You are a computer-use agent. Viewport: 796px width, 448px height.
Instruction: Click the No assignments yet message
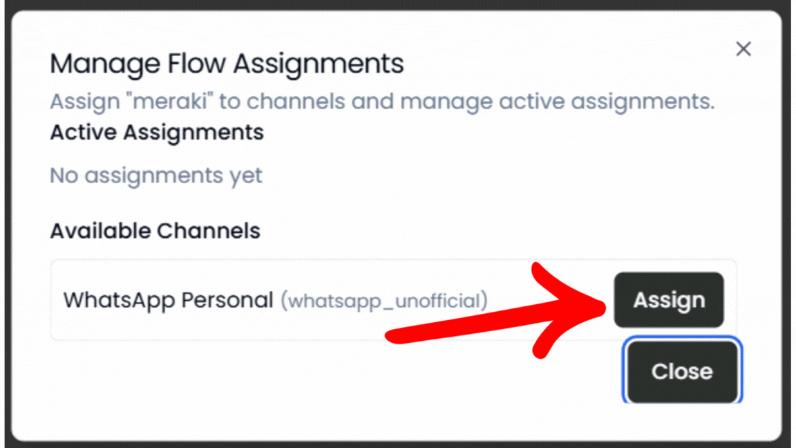[156, 176]
